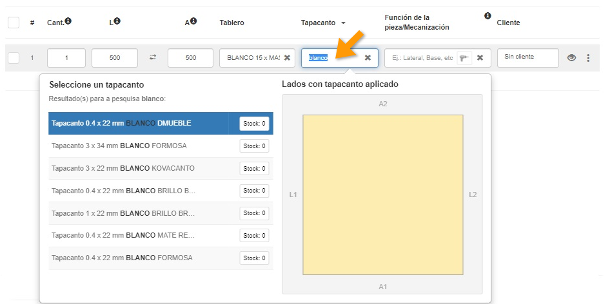Viewport: 610px width, 304px height.
Task: Tick the checkbox for row 1
Action: pos(14,58)
